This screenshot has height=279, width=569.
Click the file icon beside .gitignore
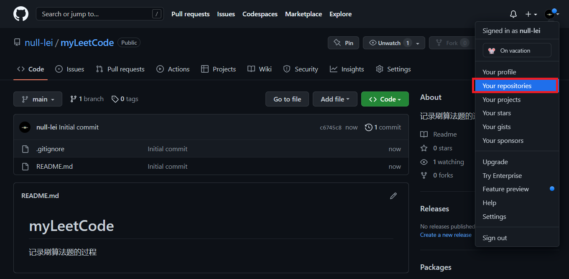(x=25, y=149)
